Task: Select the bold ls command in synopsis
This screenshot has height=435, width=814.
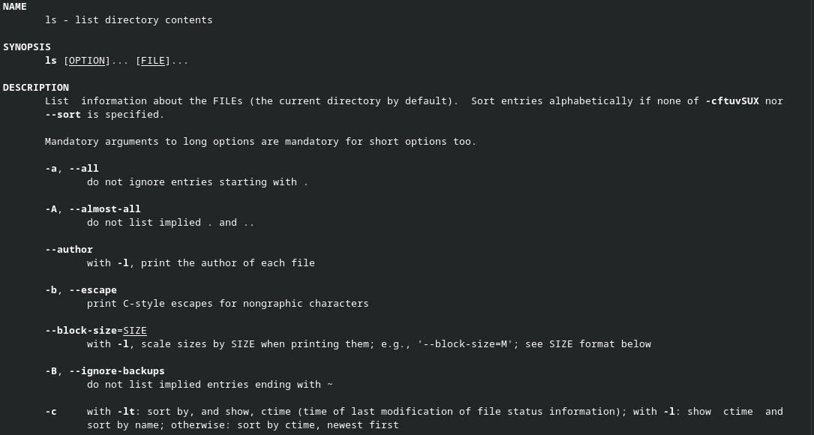Action: [x=51, y=61]
